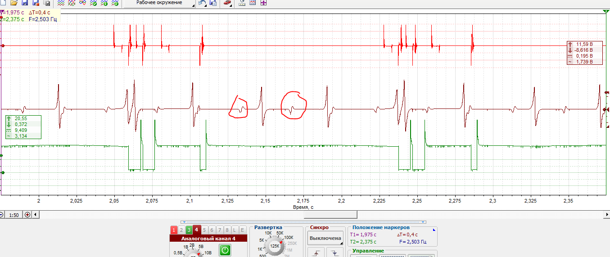Select channel tab 7
The width and height of the screenshot is (610, 257).
[220, 230]
